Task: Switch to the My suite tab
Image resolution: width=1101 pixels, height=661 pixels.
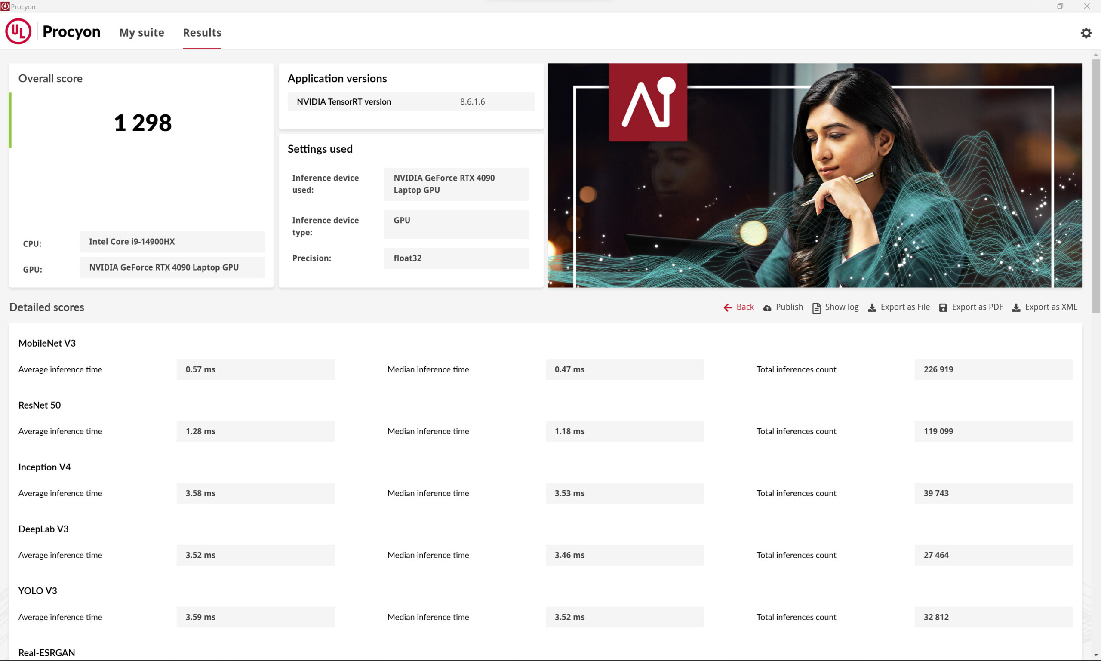Action: pyautogui.click(x=141, y=33)
